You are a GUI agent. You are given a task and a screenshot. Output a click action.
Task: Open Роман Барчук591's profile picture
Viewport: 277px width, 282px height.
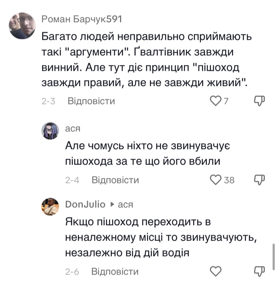(22, 26)
